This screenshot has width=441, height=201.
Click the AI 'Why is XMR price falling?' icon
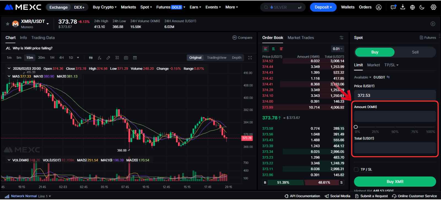pyautogui.click(x=8, y=48)
